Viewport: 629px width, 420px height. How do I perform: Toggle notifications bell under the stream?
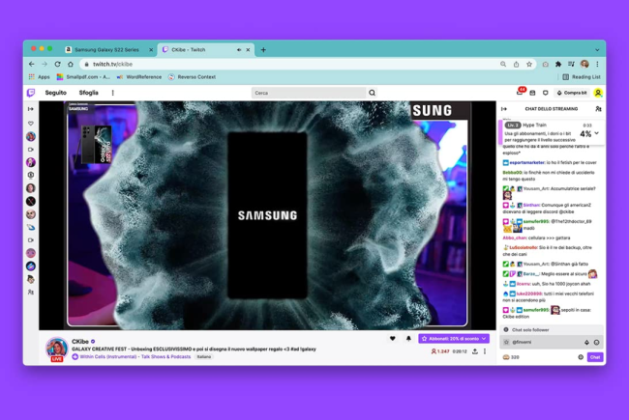408,339
